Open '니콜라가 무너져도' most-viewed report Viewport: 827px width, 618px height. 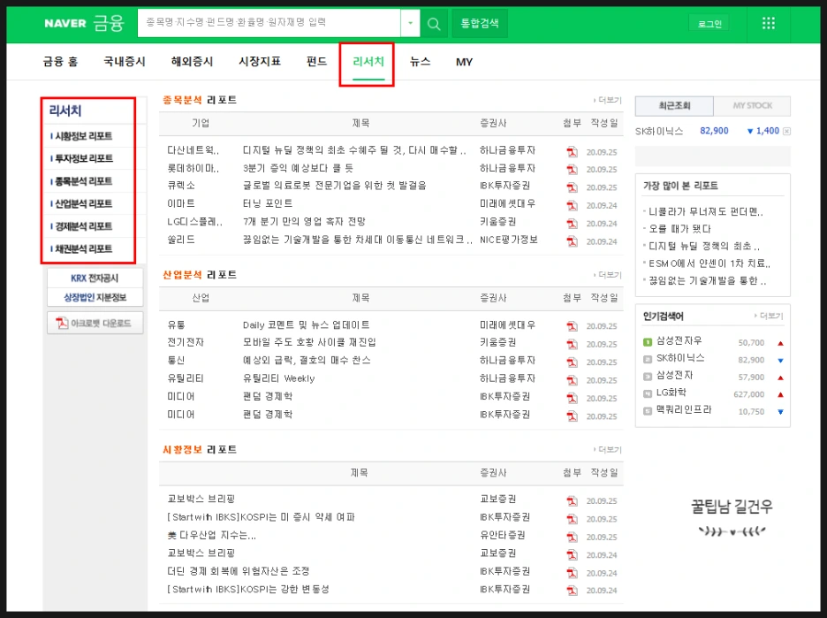click(706, 211)
